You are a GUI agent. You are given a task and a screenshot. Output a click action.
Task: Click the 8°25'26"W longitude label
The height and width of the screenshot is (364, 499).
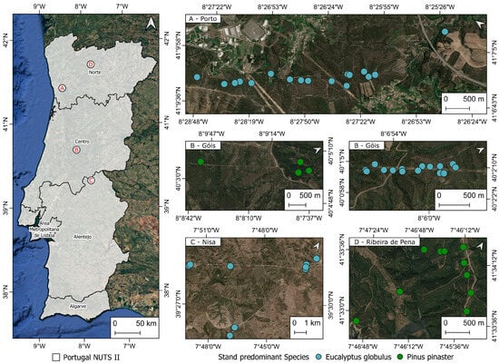[x=440, y=6]
